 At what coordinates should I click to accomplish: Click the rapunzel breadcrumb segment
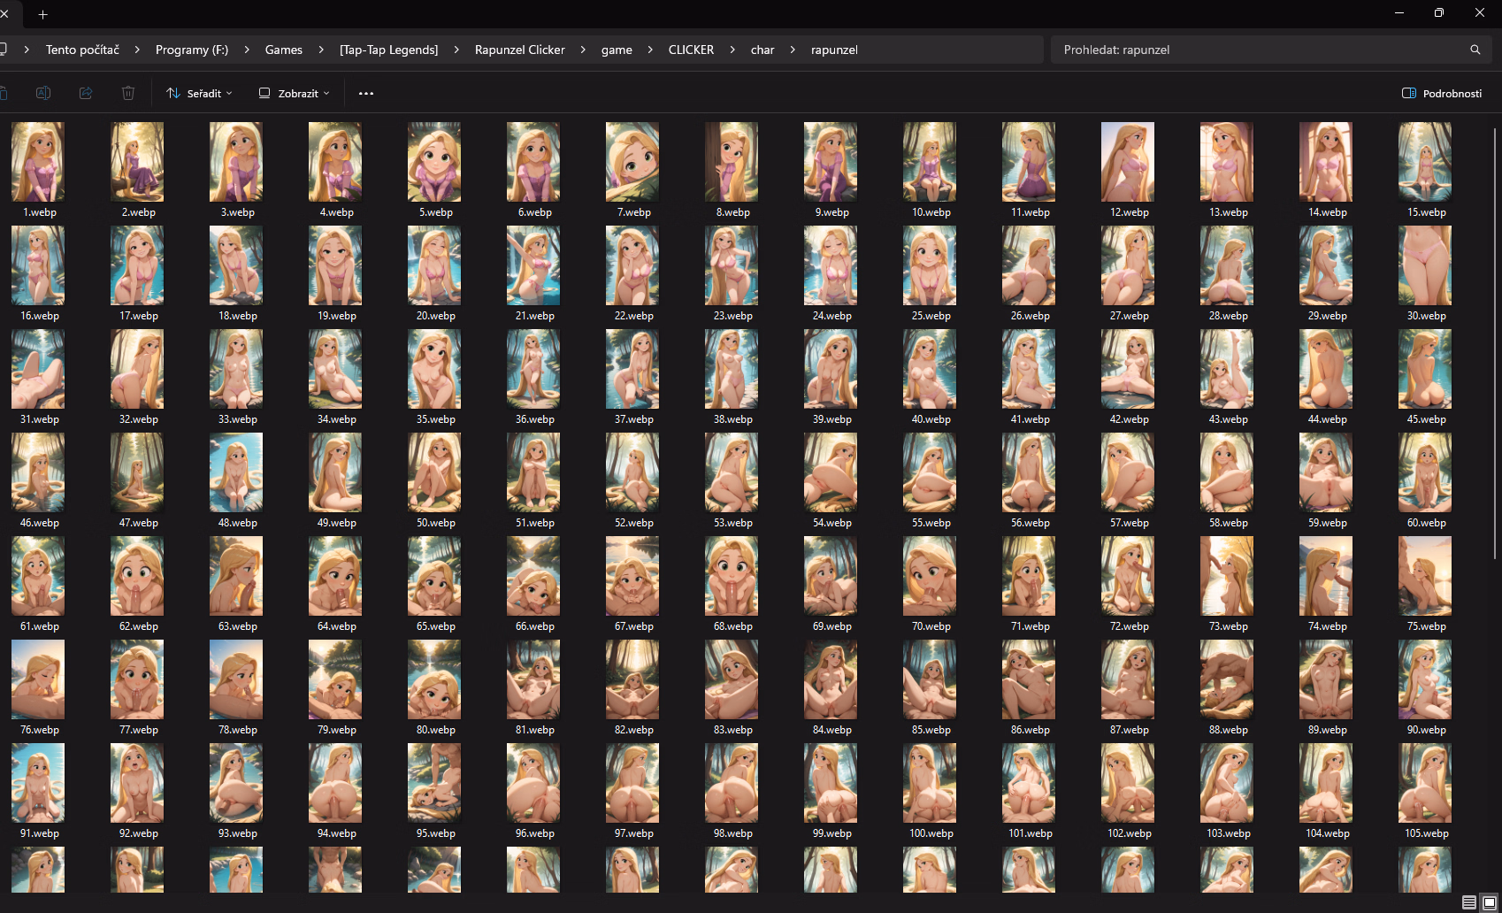(834, 50)
